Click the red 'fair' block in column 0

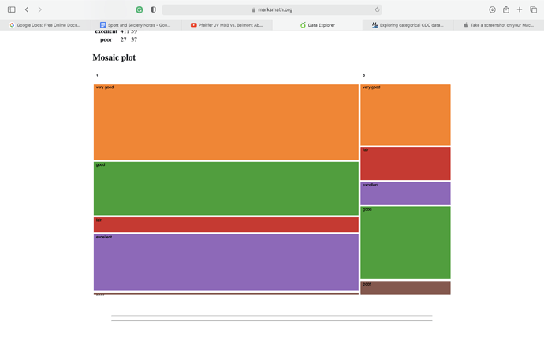click(405, 164)
